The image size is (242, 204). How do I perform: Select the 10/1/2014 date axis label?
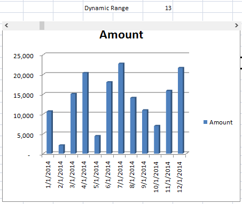tap(156, 177)
